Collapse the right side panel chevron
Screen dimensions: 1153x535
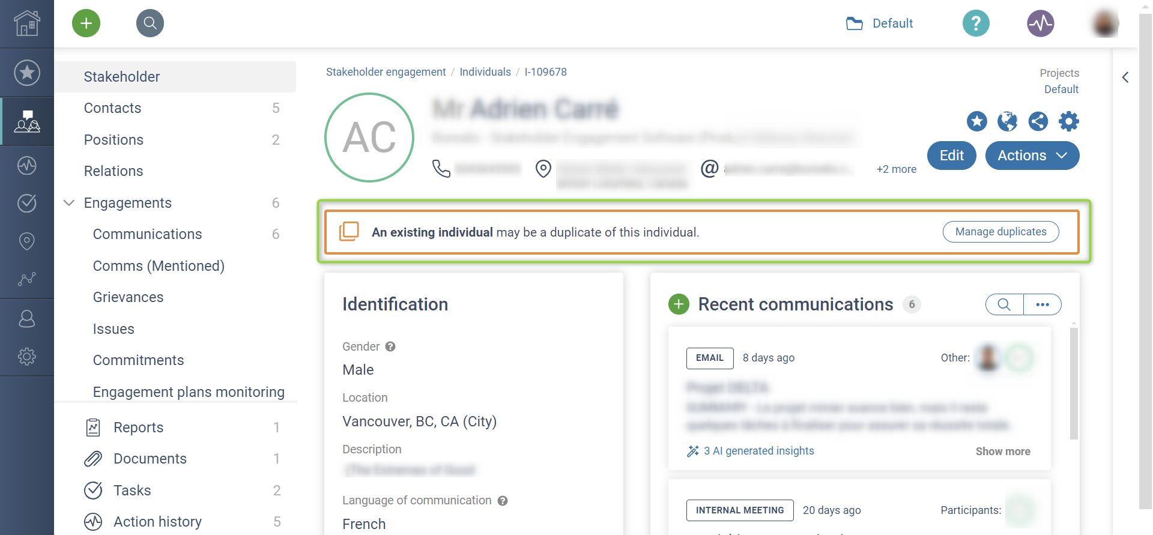pyautogui.click(x=1125, y=77)
